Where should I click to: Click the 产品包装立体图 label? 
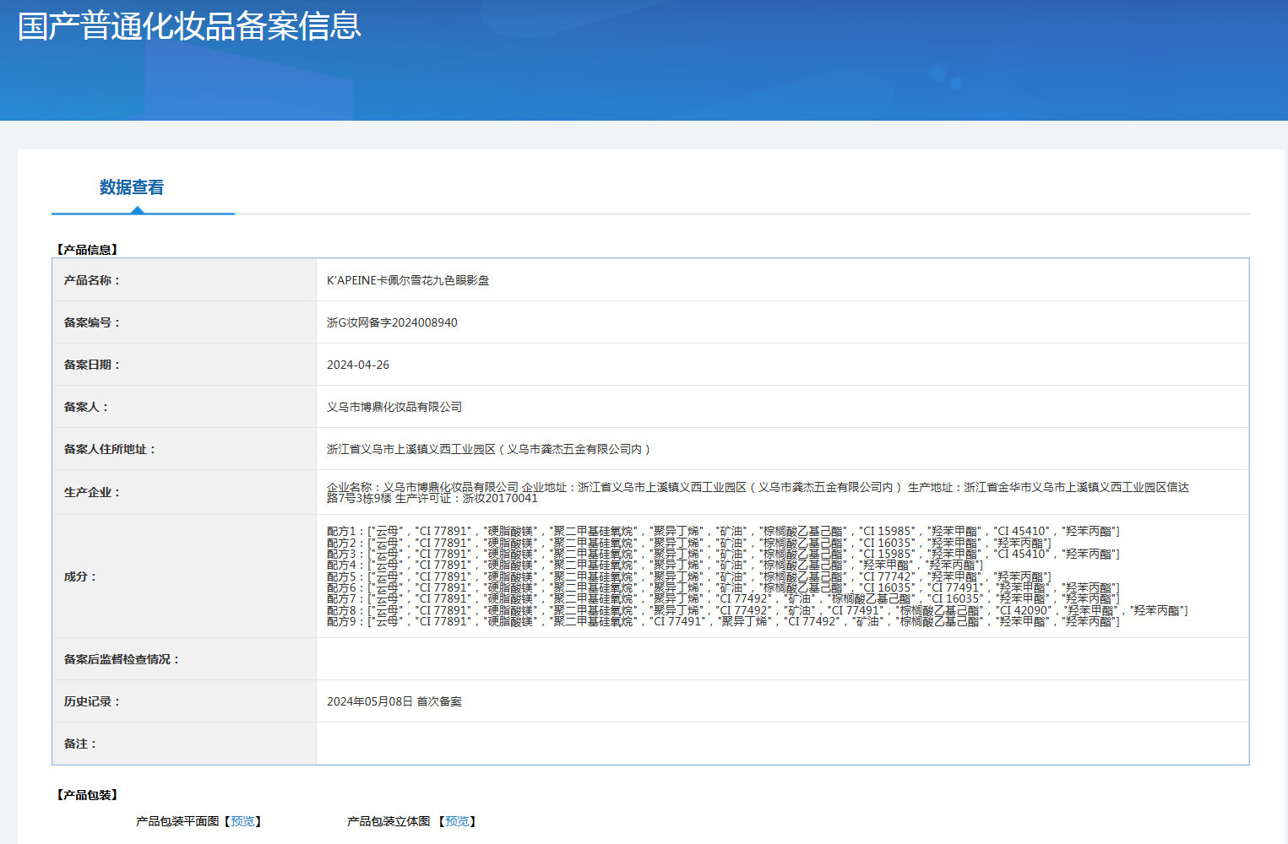[x=389, y=821]
